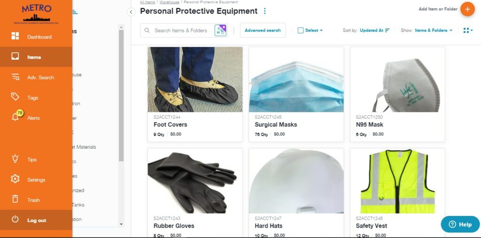Expand the Select dropdown arrow
The image size is (481, 238).
(321, 31)
